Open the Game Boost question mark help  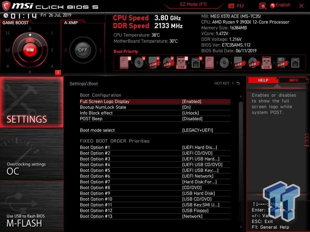58,72
